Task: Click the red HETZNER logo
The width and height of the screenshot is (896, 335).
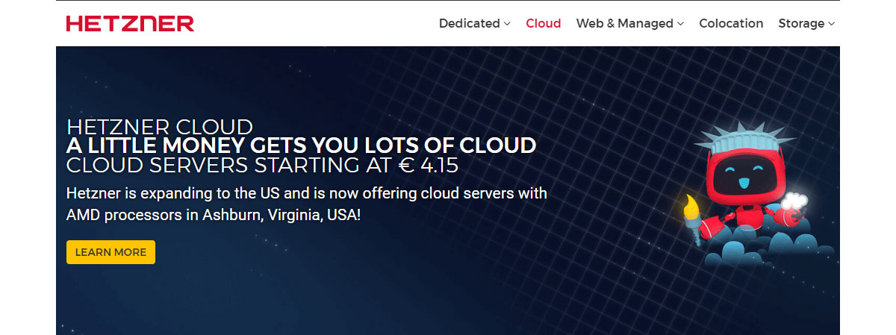Action: [130, 23]
